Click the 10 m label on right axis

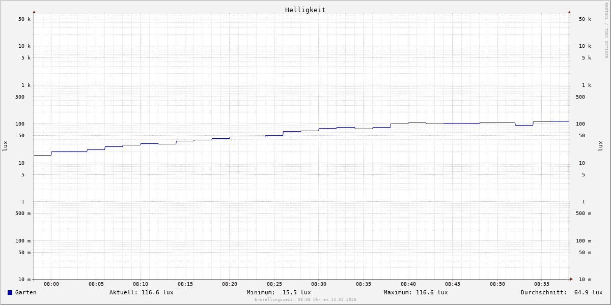(585, 280)
